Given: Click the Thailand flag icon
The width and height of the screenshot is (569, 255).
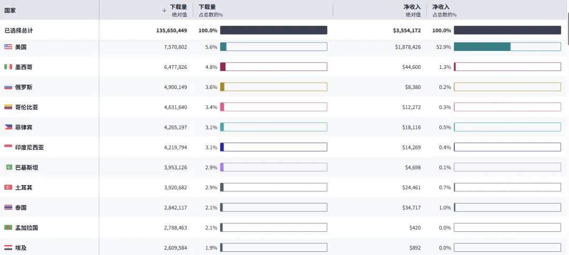Looking at the screenshot, I should 8,207.
